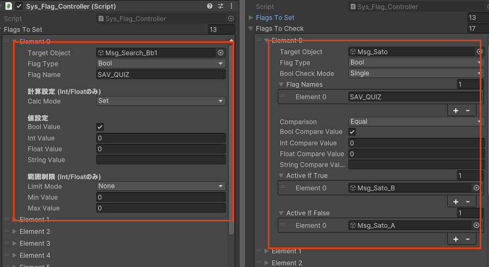Disable the Sys_Flag_Controller component checkbox
The image size is (489, 267).
point(19,6)
